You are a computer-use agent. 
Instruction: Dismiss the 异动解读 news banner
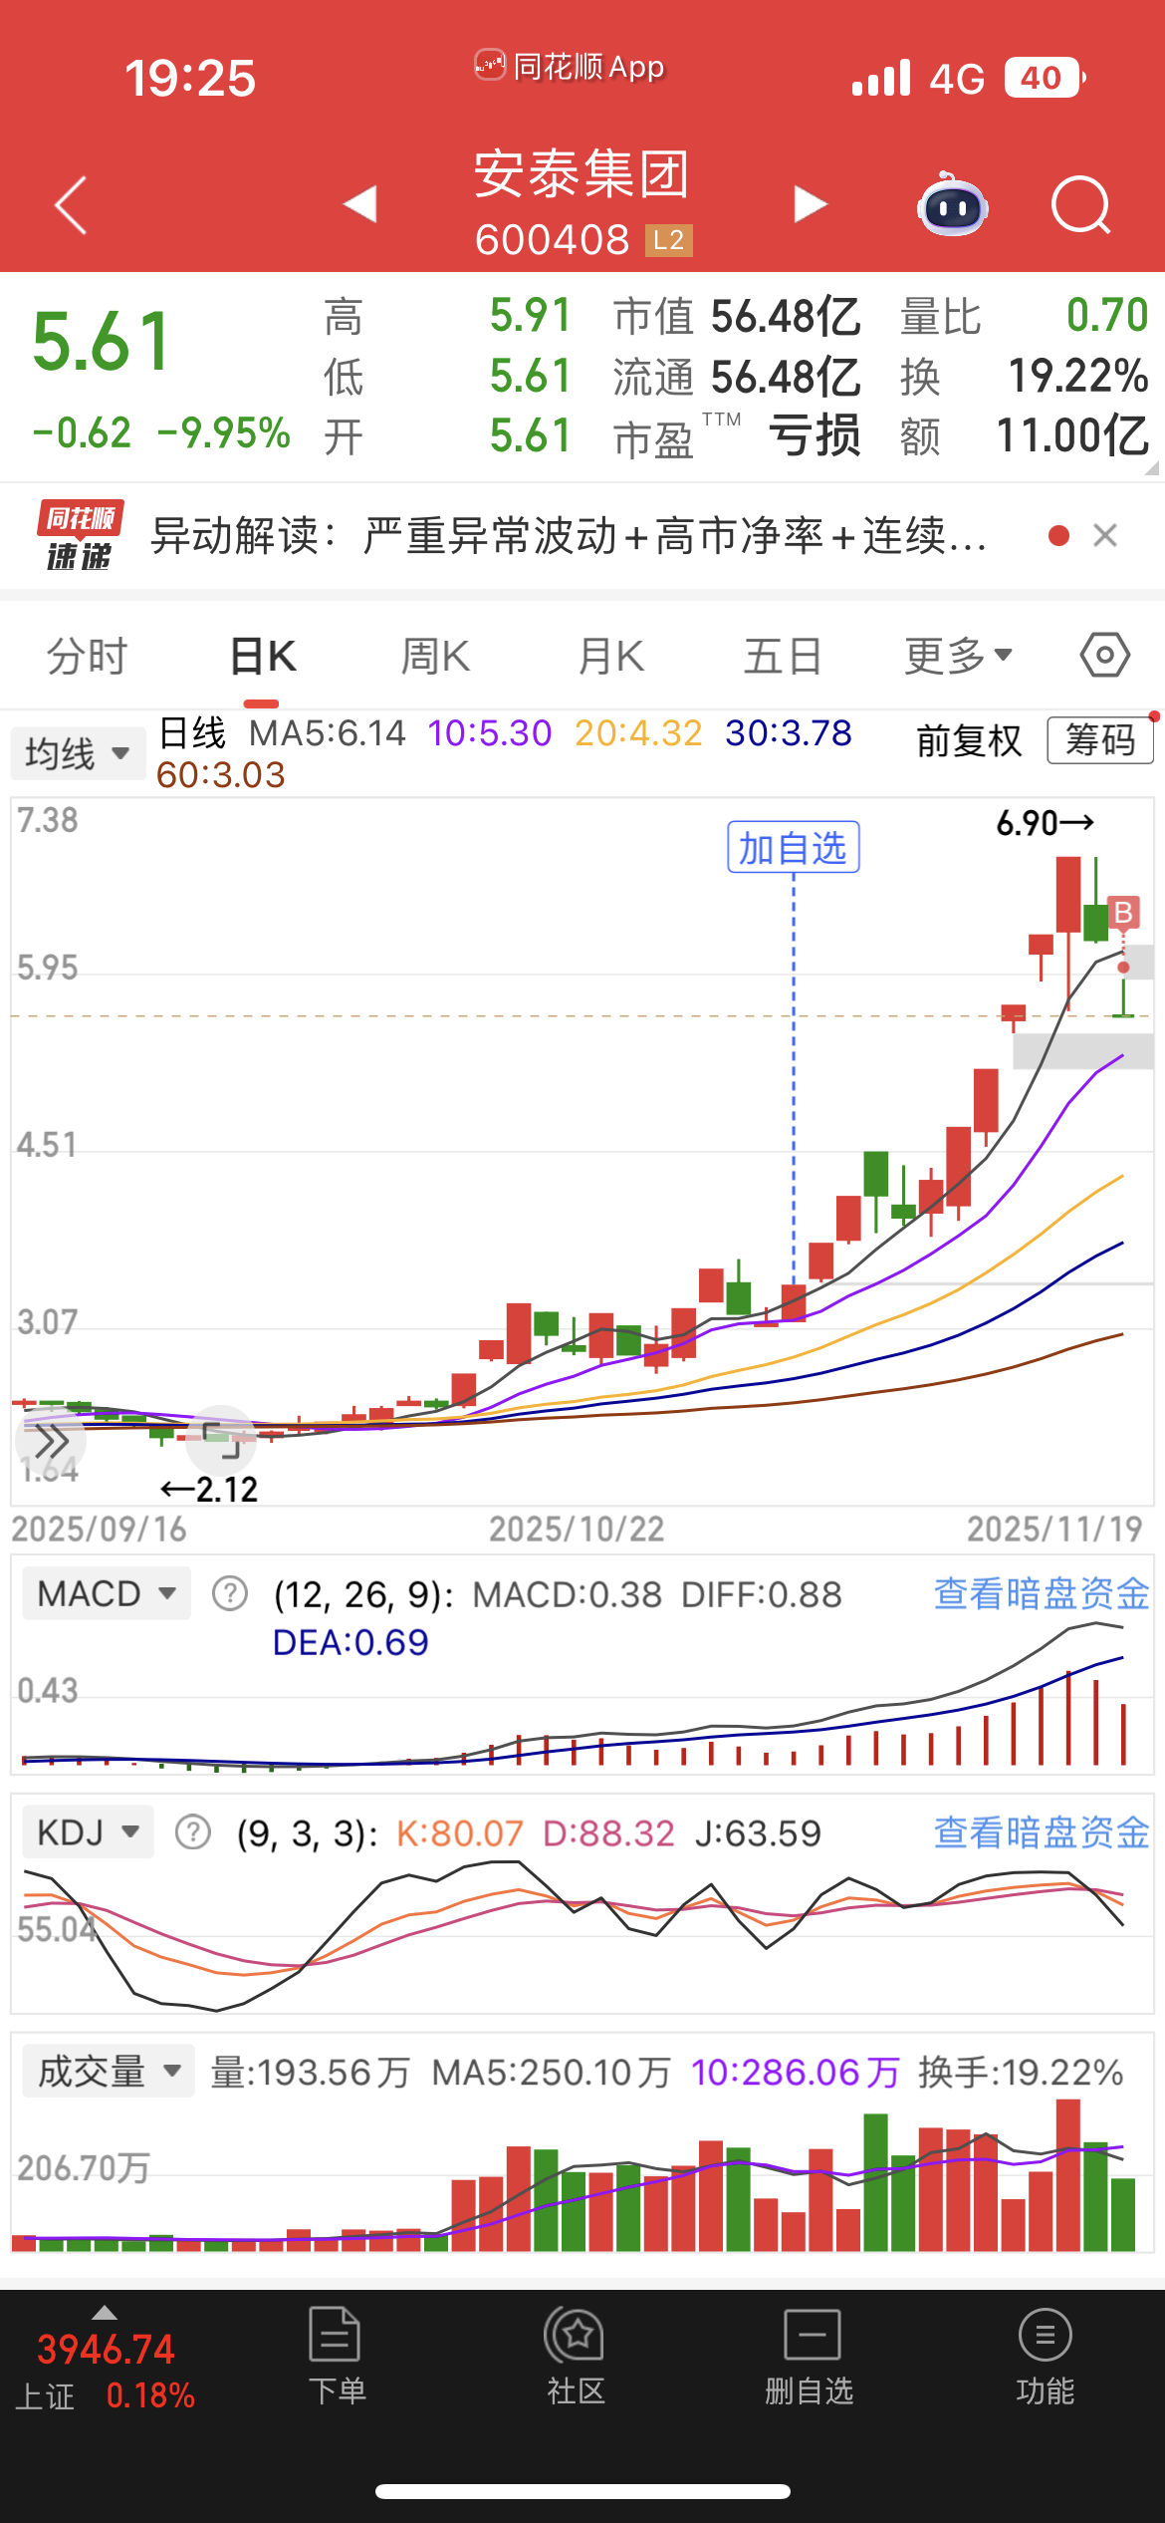point(1105,536)
